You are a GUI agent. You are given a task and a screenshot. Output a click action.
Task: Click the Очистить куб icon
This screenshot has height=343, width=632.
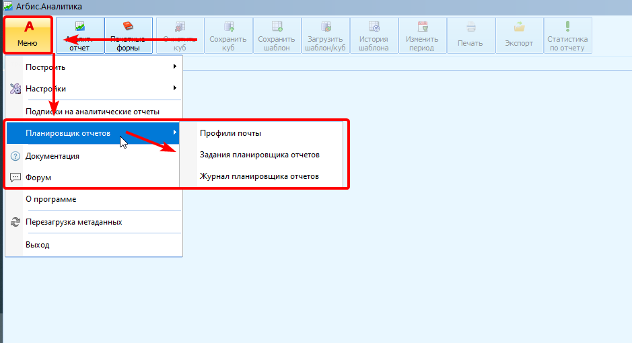[x=180, y=27]
